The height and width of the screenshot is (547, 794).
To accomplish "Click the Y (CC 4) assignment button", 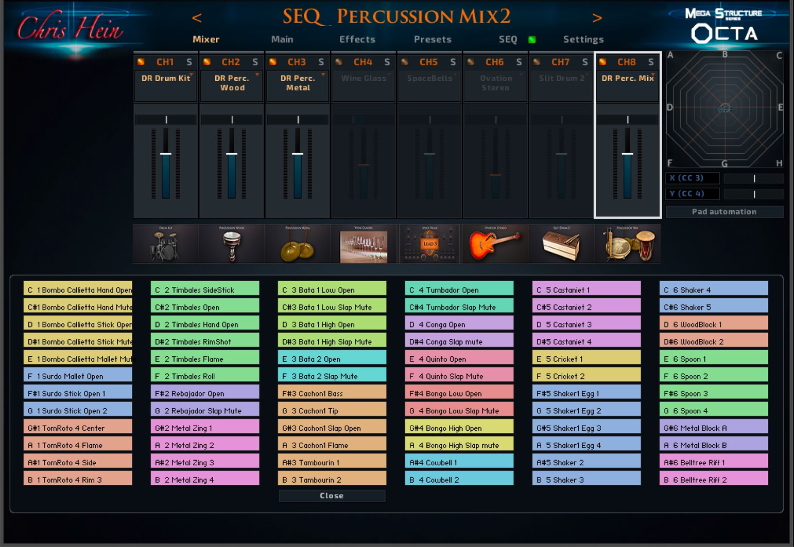I will tap(692, 194).
